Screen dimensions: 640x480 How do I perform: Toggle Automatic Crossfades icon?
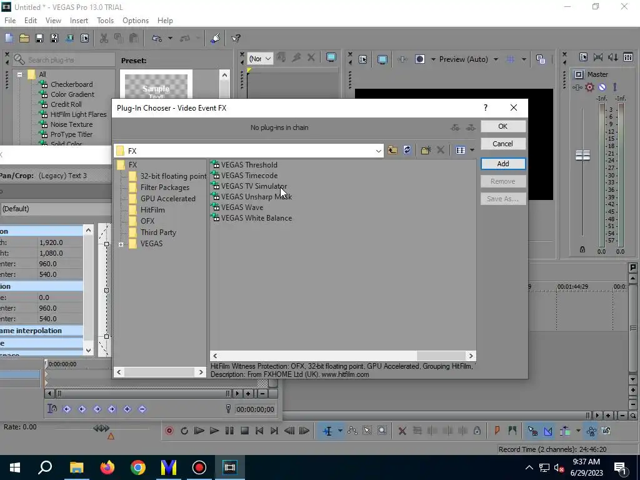[x=547, y=431]
